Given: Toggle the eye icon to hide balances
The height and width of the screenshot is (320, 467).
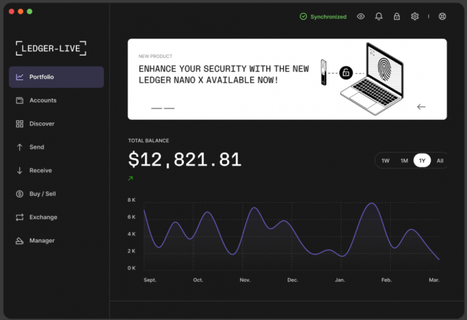Looking at the screenshot, I should tap(361, 16).
